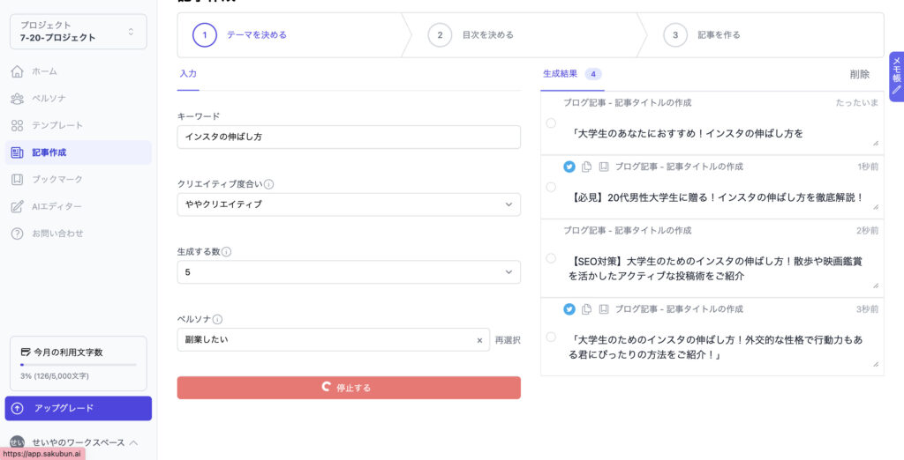
Task: Click the Twitter icon on the 外交的な性格 result
Action: click(x=569, y=309)
